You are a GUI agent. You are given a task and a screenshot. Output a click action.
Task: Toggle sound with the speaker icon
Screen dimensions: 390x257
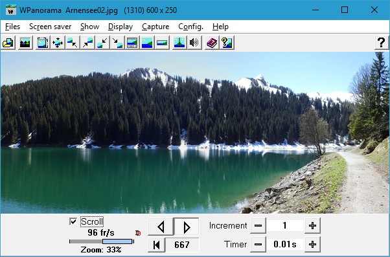194,43
